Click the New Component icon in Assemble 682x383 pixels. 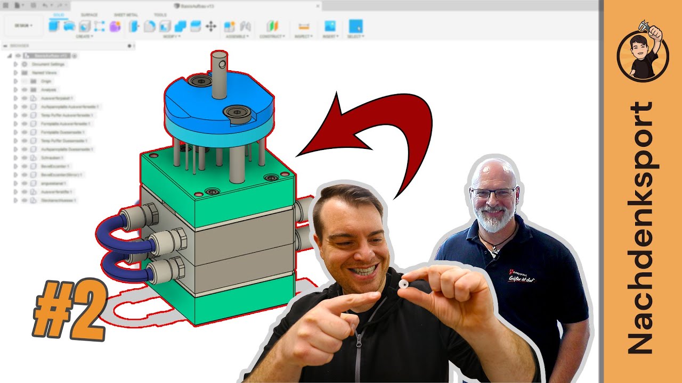[x=230, y=26]
